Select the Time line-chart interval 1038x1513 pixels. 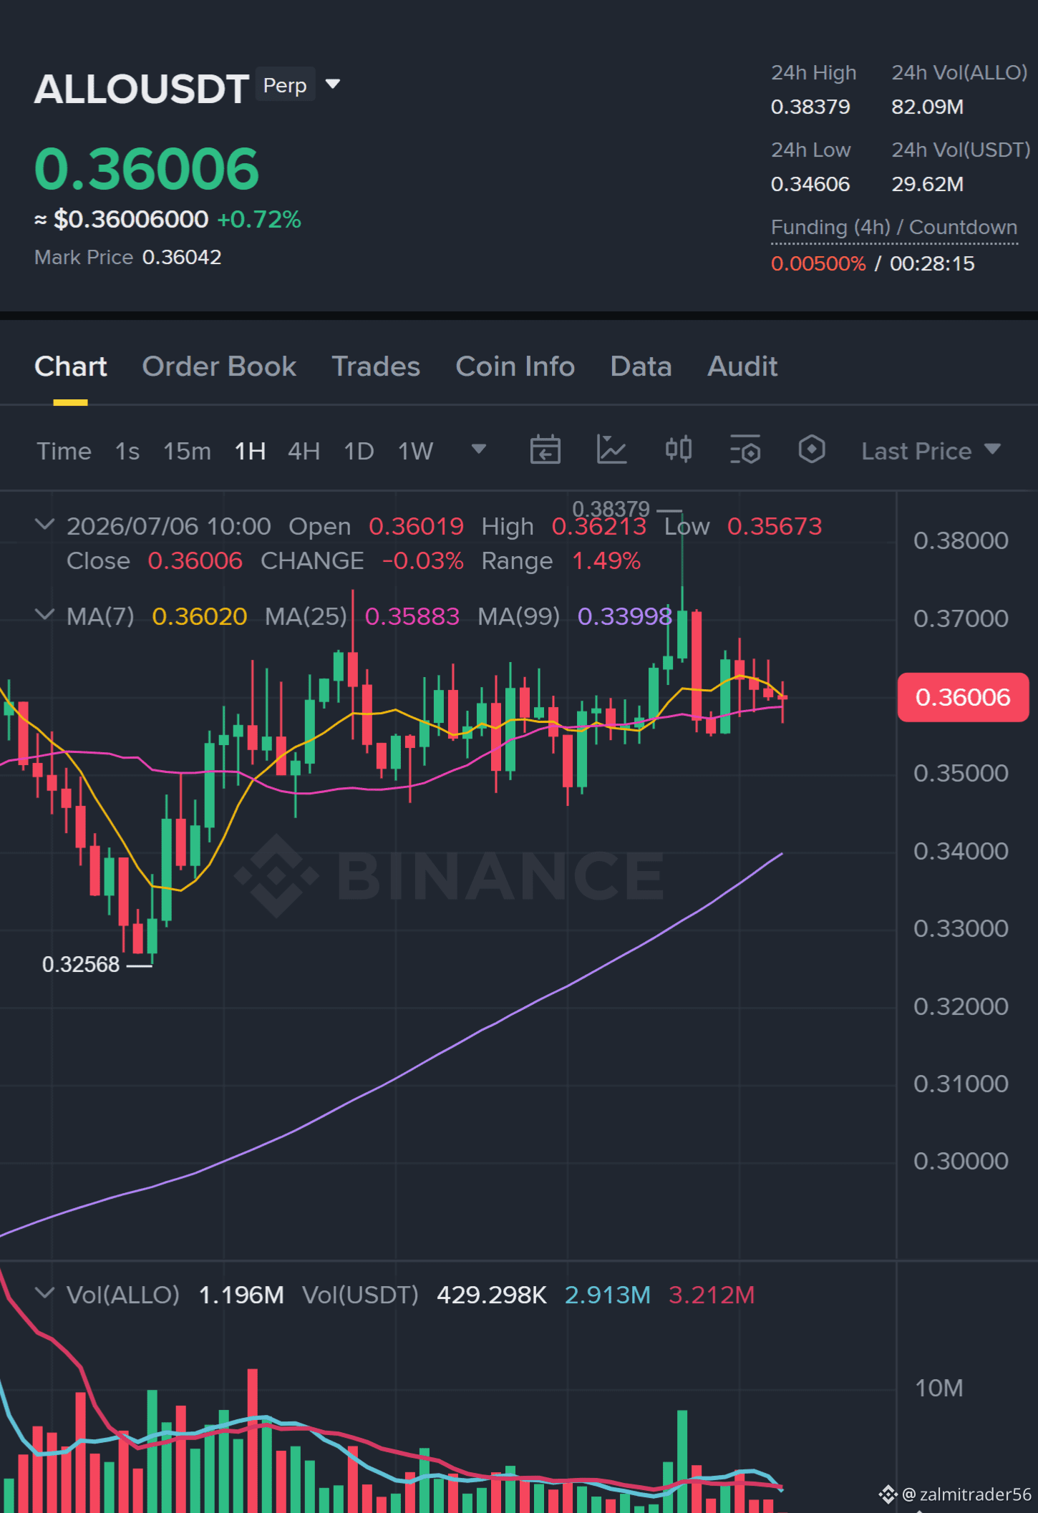coord(64,451)
